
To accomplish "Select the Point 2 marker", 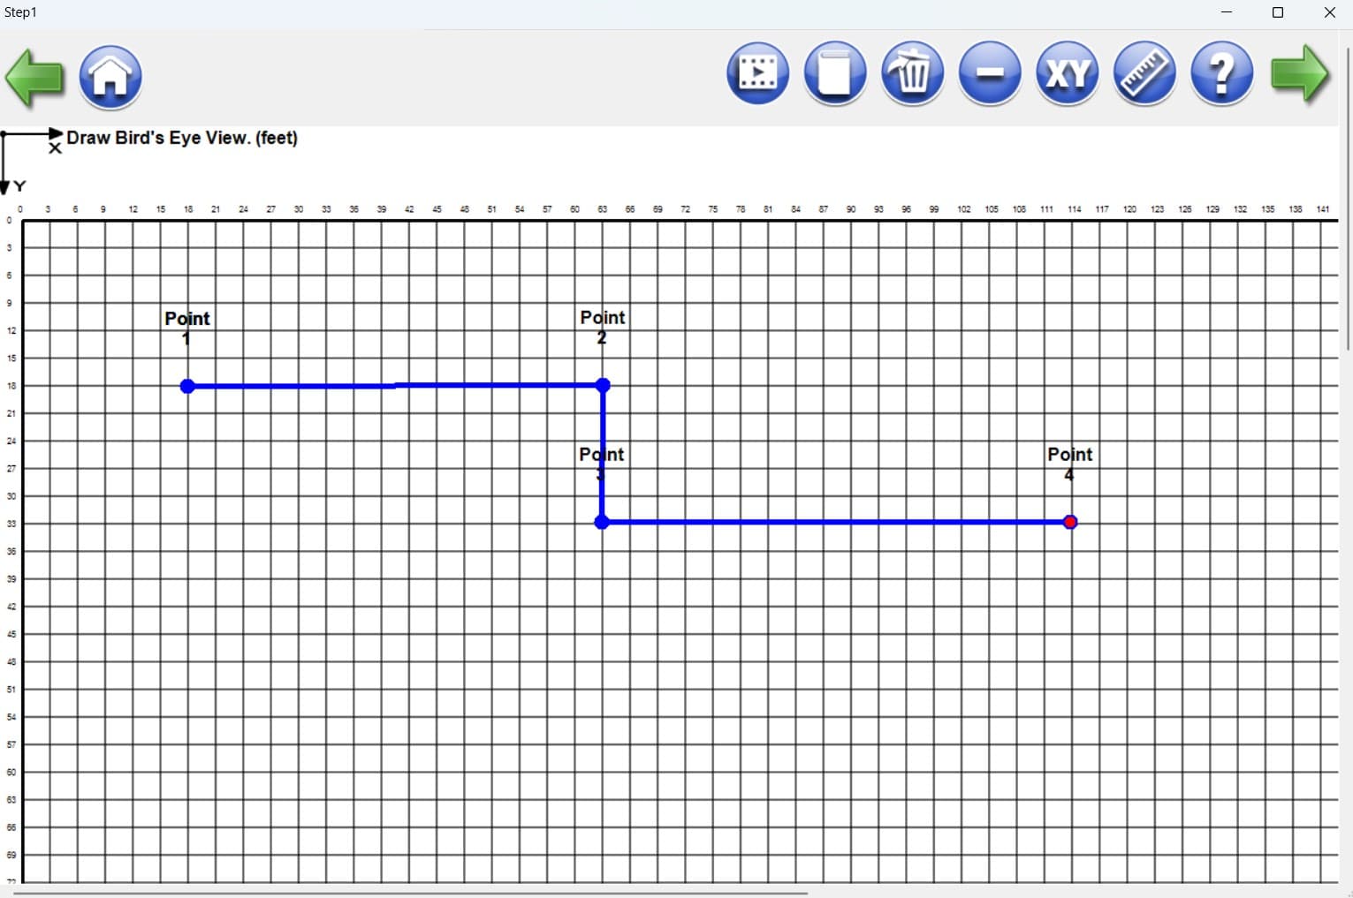I will tap(602, 386).
